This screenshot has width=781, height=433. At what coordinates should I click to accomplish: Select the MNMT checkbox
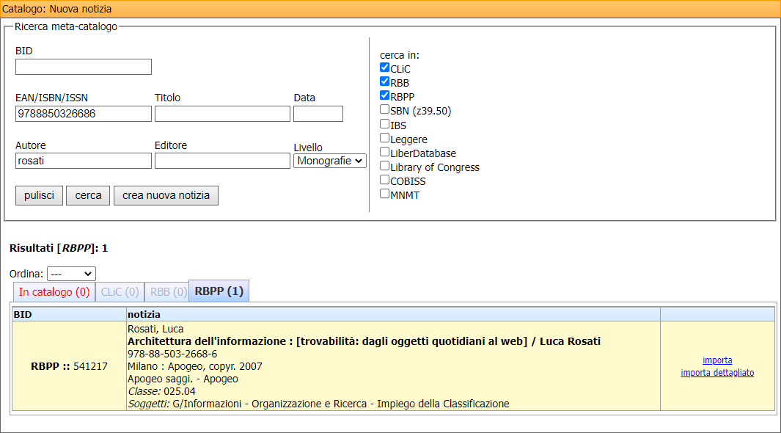click(384, 194)
